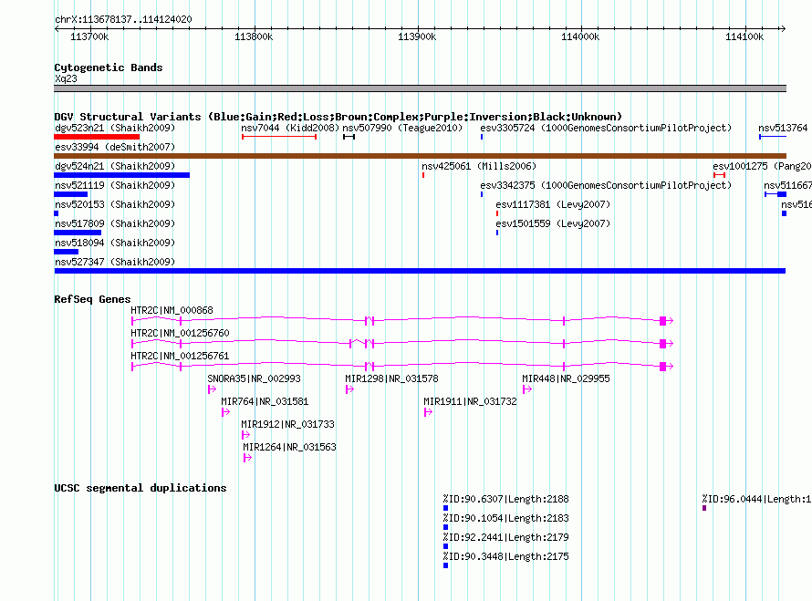Click the nsv518094 (Shaikh2009) blue bar
The width and height of the screenshot is (812, 601).
(x=67, y=252)
